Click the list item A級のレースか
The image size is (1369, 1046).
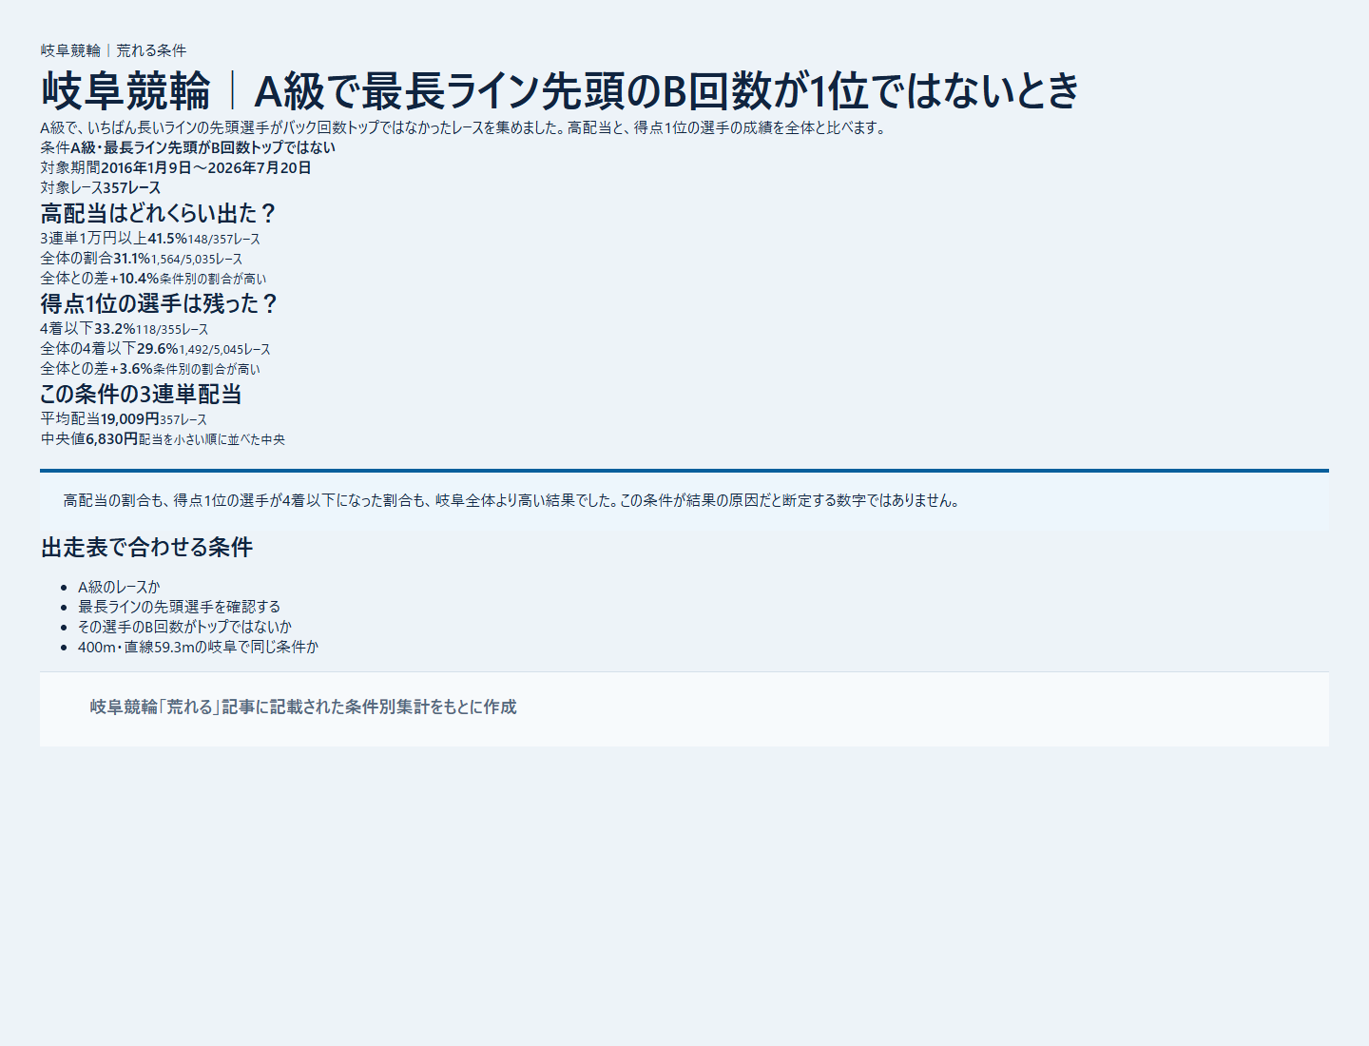click(119, 587)
